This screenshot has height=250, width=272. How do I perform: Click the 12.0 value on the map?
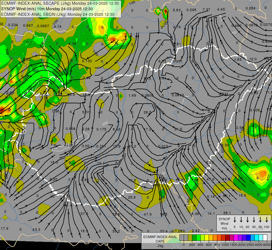point(253,59)
